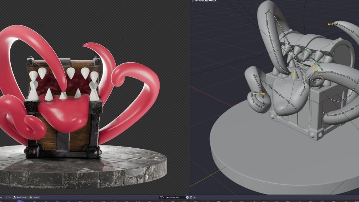Click the new action duplicate icon

coord(191,197)
